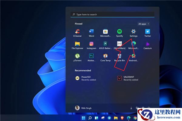Launch the Android pinned app
This screenshot has height=121, width=182.
(x=133, y=58)
